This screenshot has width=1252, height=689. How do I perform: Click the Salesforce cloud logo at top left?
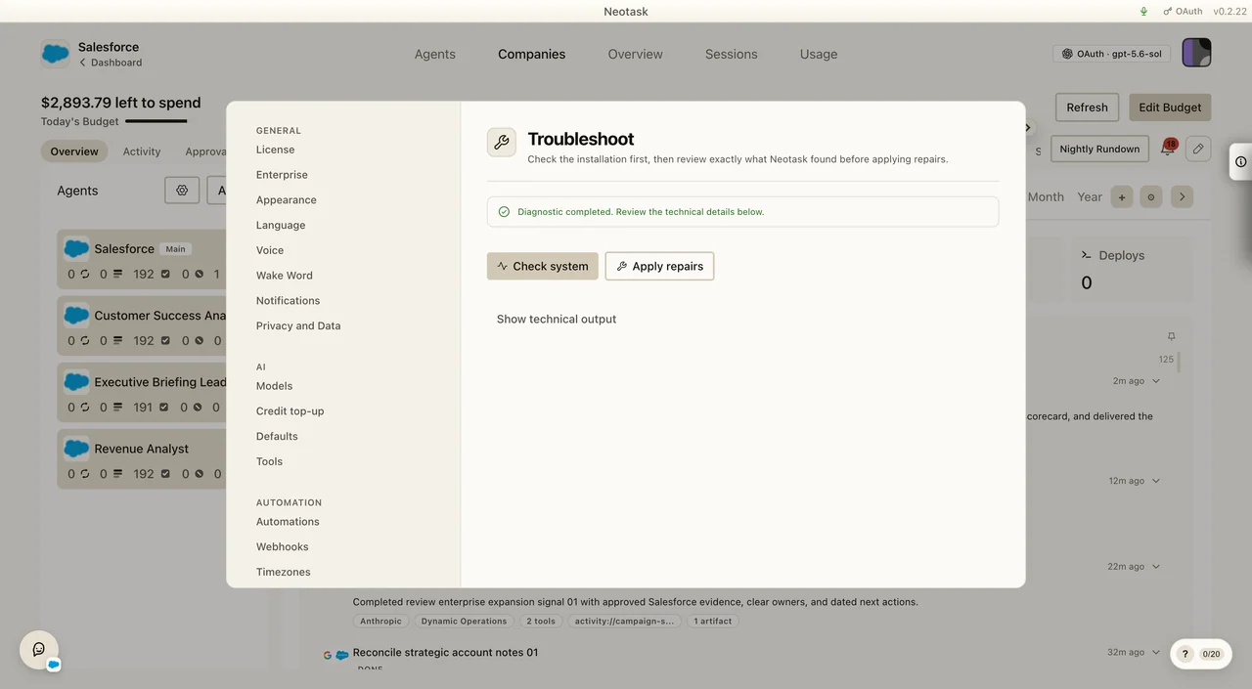(55, 54)
